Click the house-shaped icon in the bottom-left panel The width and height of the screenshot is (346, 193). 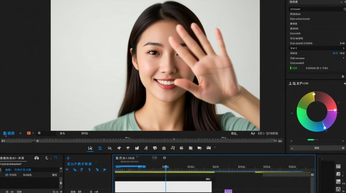(37, 158)
